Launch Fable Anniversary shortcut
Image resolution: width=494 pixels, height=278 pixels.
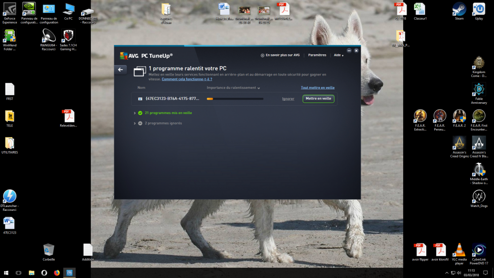point(479,93)
